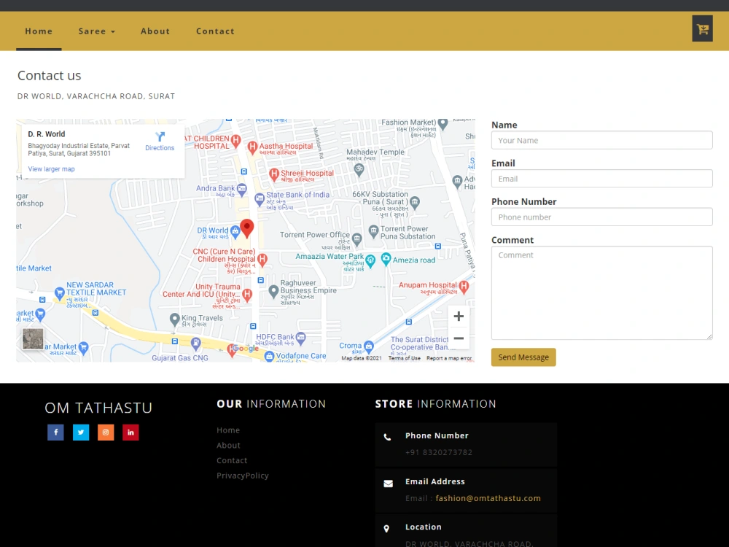Focus the Phone number input field
This screenshot has width=729, height=547.
pos(601,217)
